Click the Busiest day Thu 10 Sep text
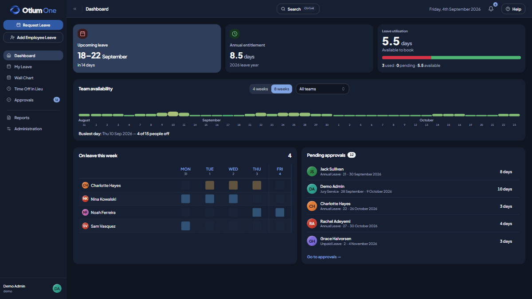The width and height of the screenshot is (532, 299). tap(124, 134)
